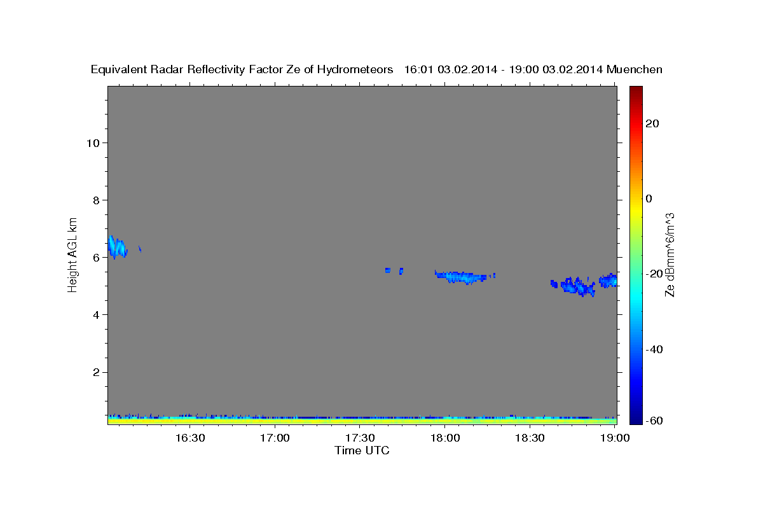
Task: Click the 17:30 time tick label
Action: tap(360, 438)
